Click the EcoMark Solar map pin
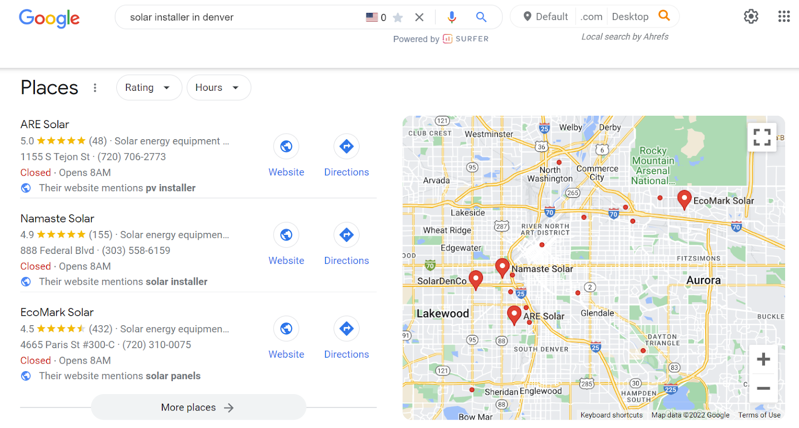The width and height of the screenshot is (799, 428). click(x=684, y=200)
